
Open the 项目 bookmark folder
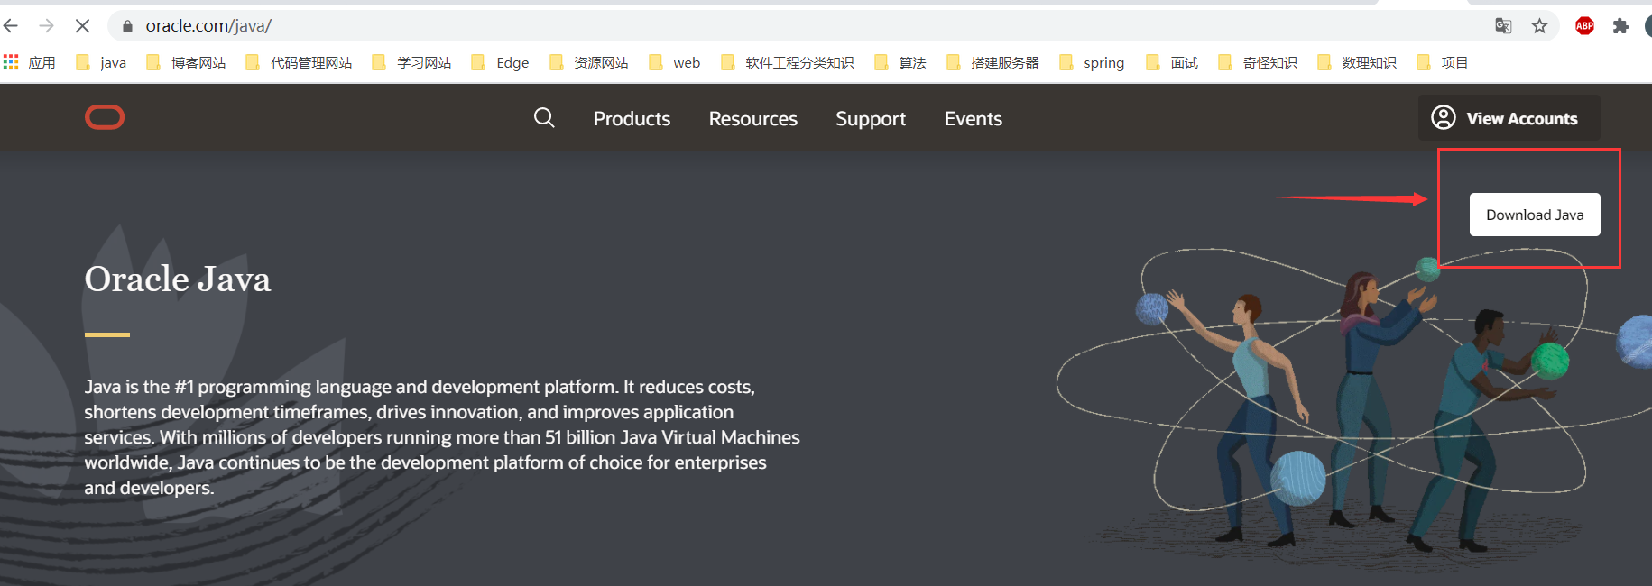(1443, 62)
